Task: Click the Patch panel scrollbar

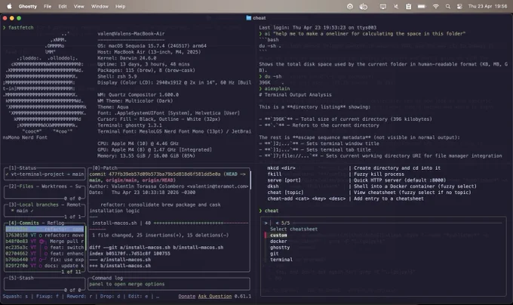Action: (250, 180)
